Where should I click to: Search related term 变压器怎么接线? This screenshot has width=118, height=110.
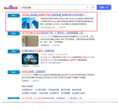click(x=78, y=93)
